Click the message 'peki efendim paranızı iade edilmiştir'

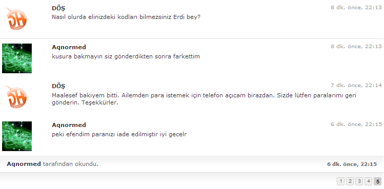pyautogui.click(x=103, y=134)
